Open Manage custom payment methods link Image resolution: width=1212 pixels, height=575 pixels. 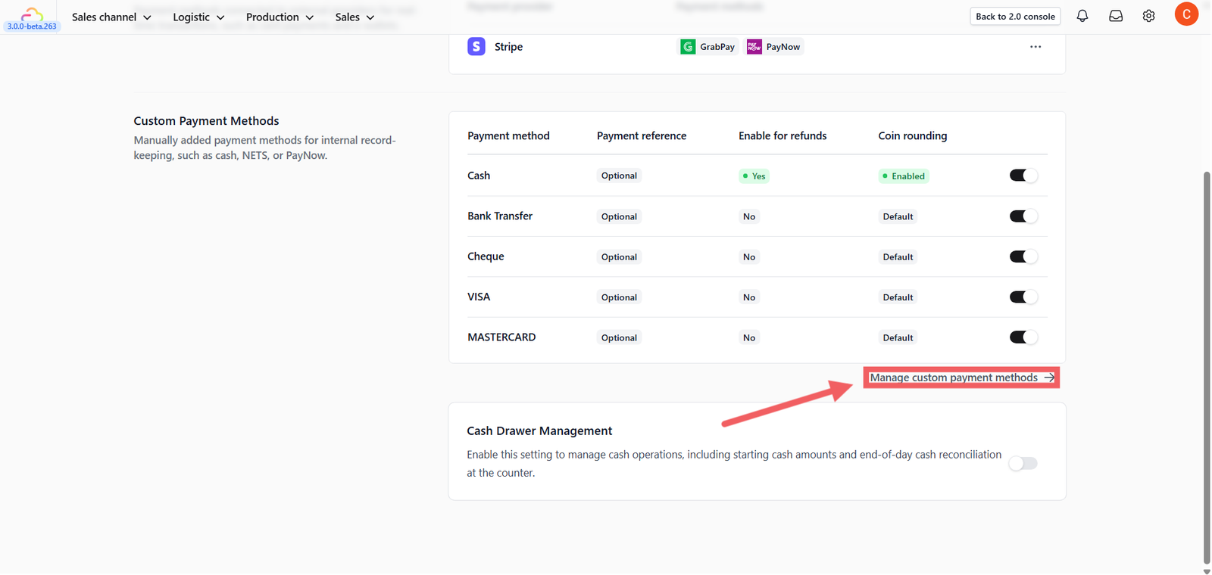pyautogui.click(x=961, y=378)
